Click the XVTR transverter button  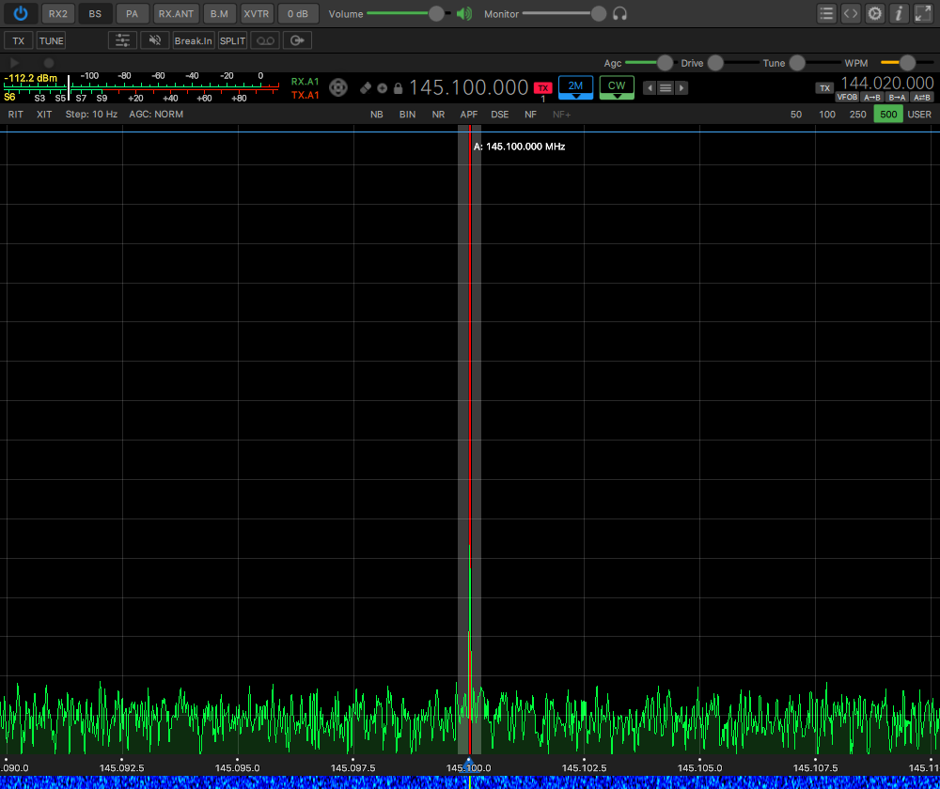257,14
